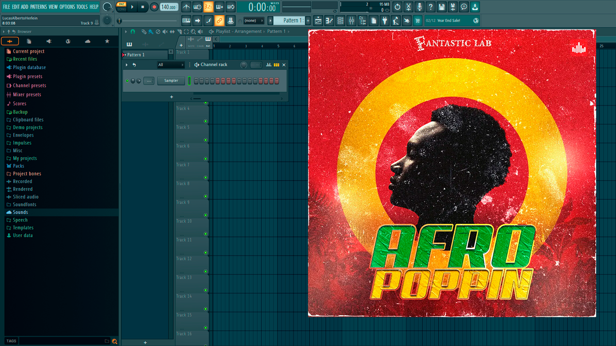Stop playback with the stop button

(x=143, y=7)
